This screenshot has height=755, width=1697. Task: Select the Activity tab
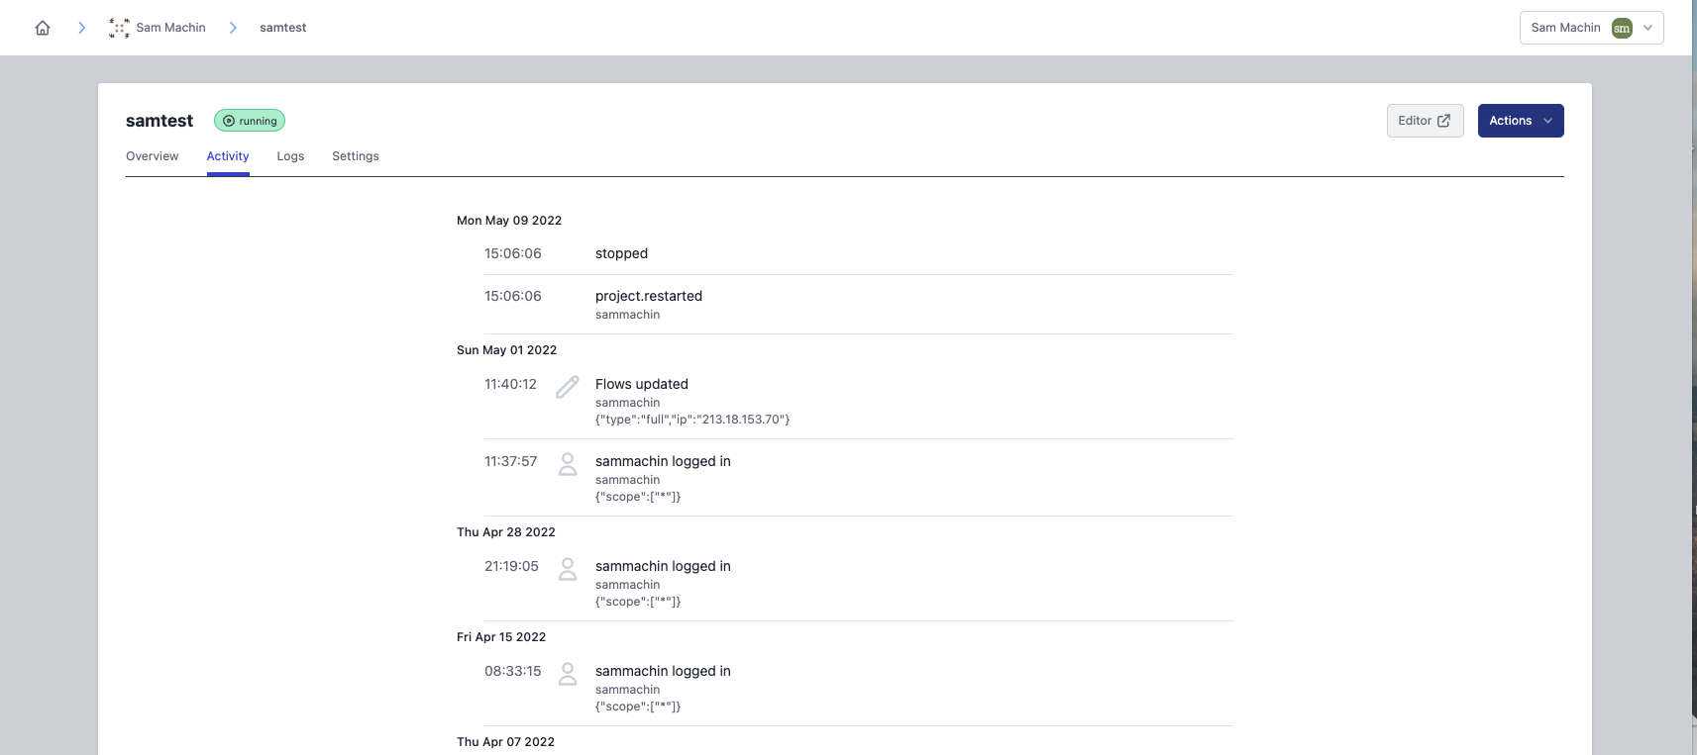tap(228, 156)
